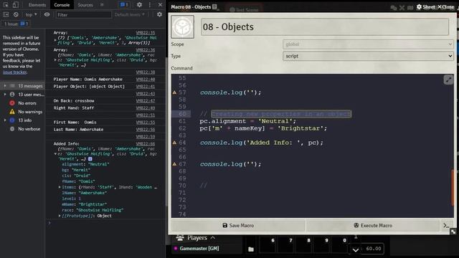Click the code editor vertical scrollbar marker
The width and height of the screenshot is (459, 258).
pyautogui.click(x=453, y=188)
